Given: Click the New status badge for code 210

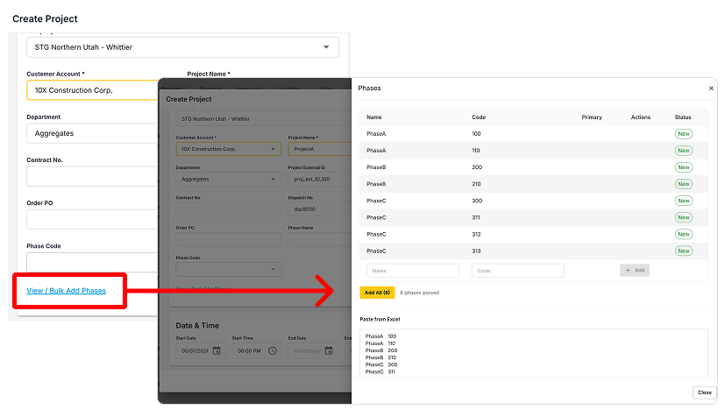Looking at the screenshot, I should 684,184.
